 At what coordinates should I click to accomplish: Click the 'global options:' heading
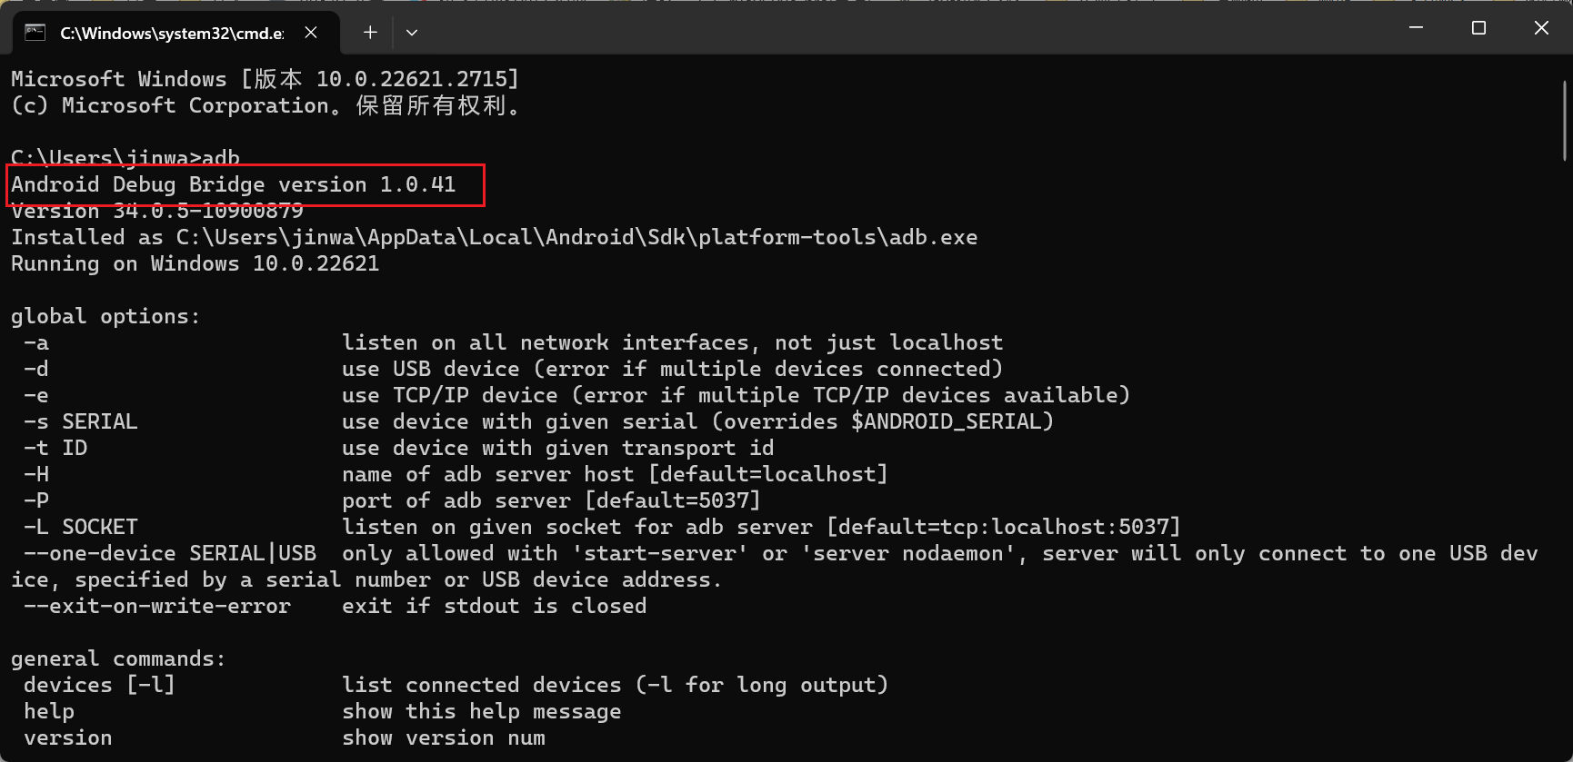click(105, 317)
